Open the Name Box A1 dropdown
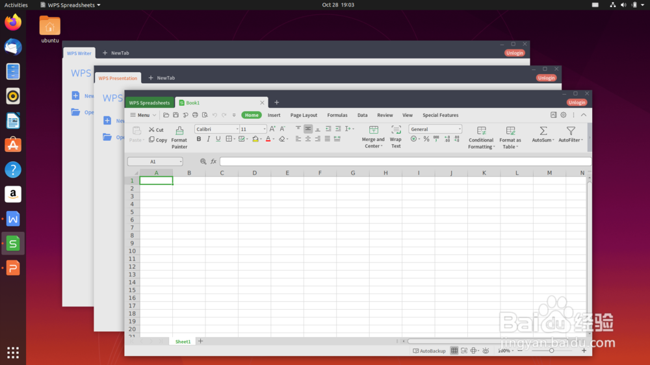This screenshot has width=650, height=365. (x=181, y=162)
